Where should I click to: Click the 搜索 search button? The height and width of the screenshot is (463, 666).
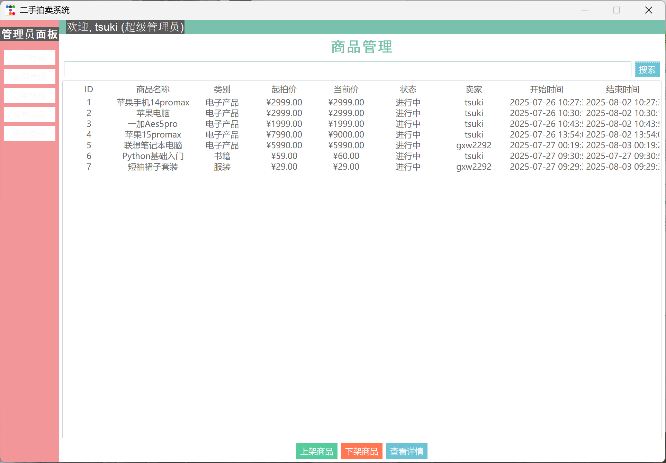coord(647,69)
